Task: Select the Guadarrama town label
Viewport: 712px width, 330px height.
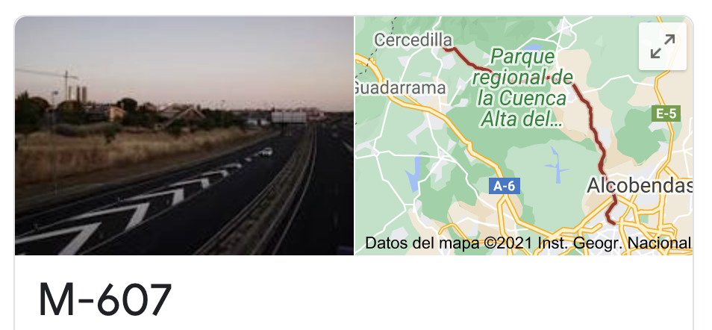Action: (x=400, y=88)
